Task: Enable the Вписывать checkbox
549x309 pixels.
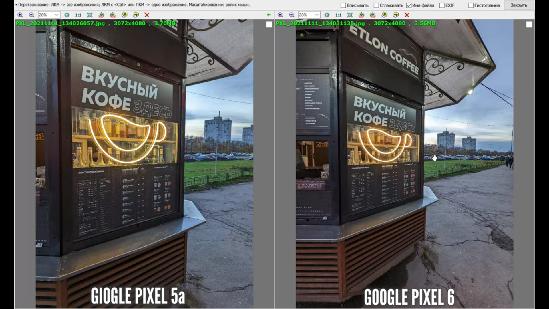Action: tap(343, 5)
